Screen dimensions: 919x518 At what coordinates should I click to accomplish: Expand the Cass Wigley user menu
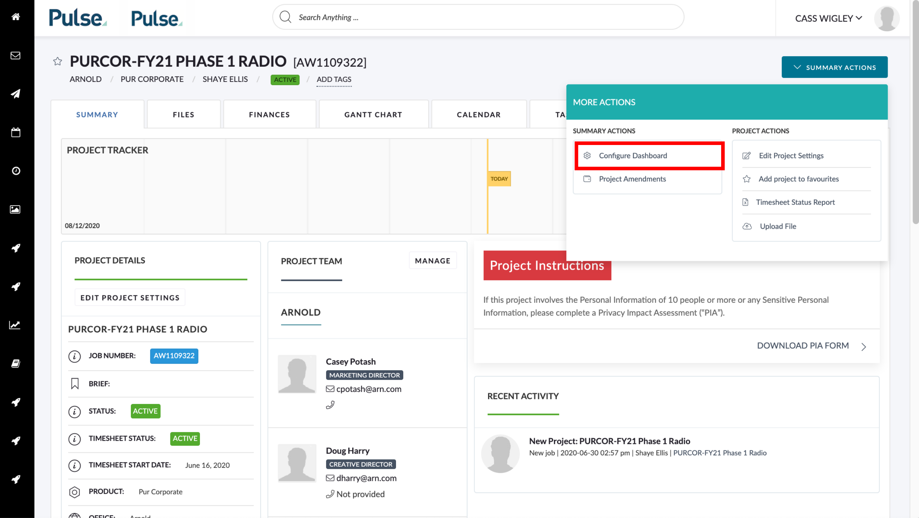click(828, 18)
